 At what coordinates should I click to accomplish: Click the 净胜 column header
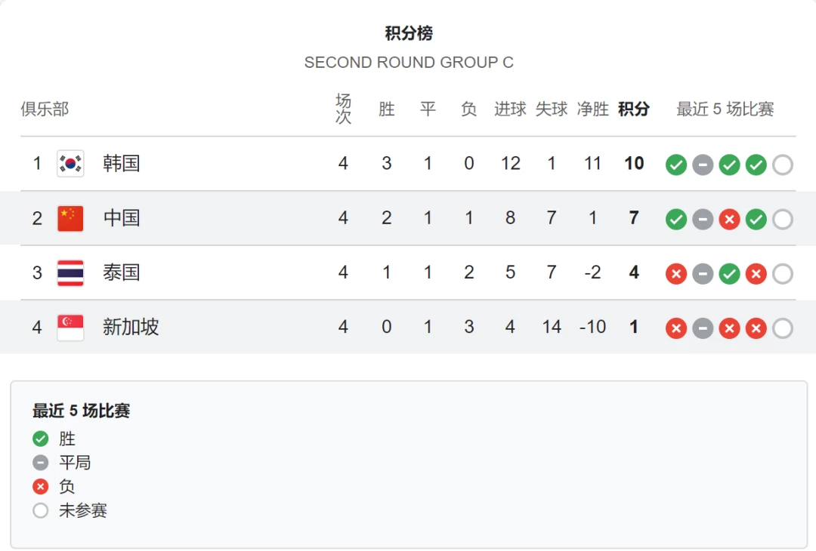[593, 109]
